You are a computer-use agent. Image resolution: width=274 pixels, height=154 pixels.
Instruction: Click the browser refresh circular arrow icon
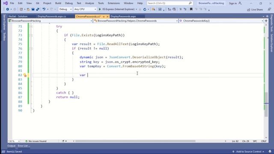coord(145,9)
